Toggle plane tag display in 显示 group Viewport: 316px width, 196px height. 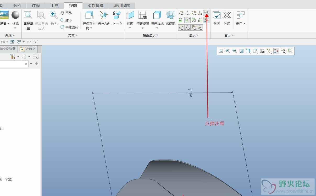click(181, 28)
